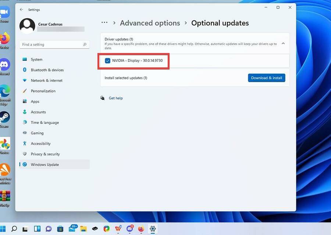Screen dimensions: 331x235
Task: Click the Personalization paintbrush icon
Action: pos(25,91)
